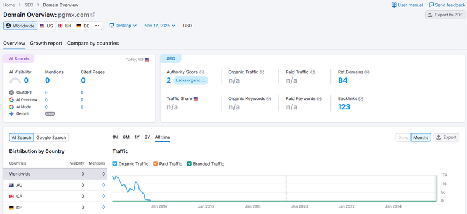
Task: Click the AI Visibility gauge icon
Action: pyautogui.click(x=15, y=80)
